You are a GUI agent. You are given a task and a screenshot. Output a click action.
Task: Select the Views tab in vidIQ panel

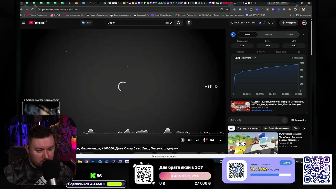point(248,35)
